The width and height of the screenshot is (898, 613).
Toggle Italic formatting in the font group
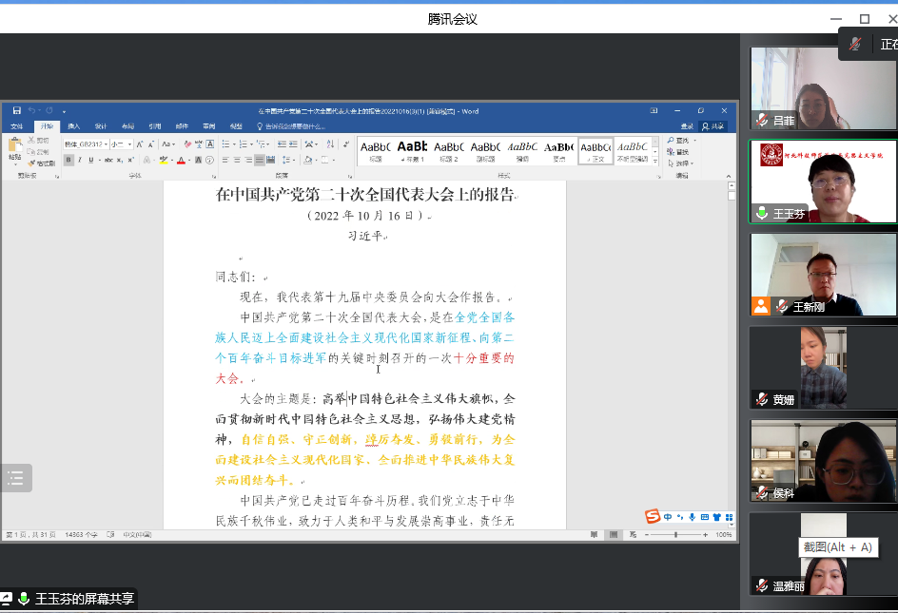80,160
